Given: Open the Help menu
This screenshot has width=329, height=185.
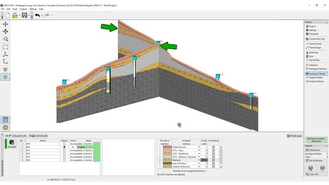Looking at the screenshot, I should [41, 9].
